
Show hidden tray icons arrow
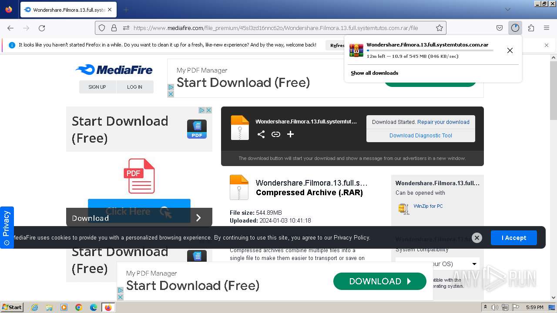[486, 307]
